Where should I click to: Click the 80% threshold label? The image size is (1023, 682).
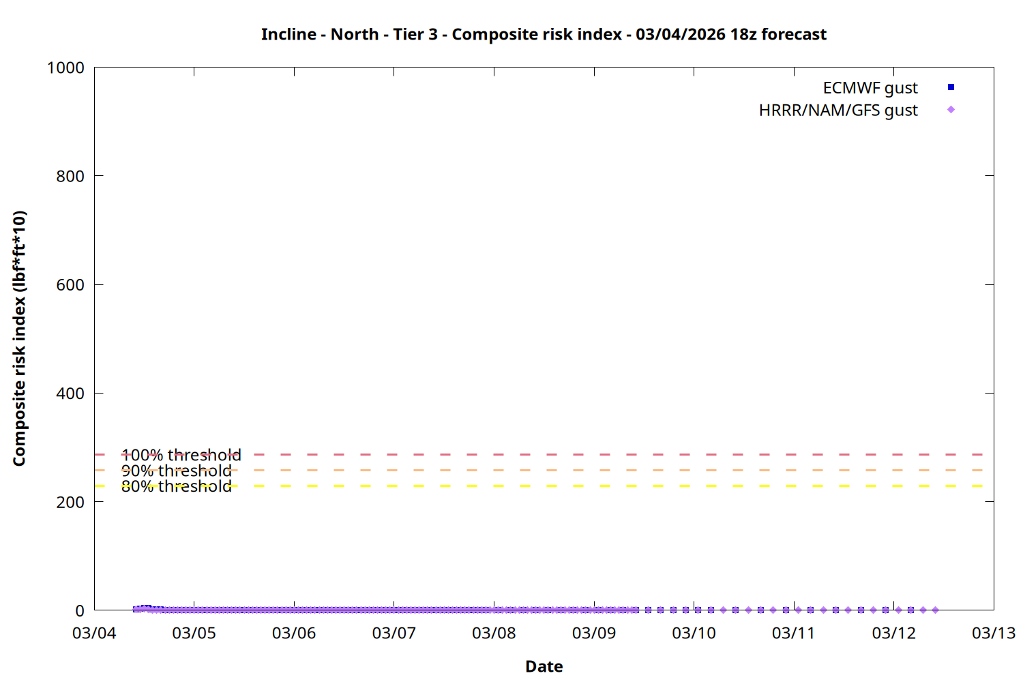pyautogui.click(x=176, y=486)
